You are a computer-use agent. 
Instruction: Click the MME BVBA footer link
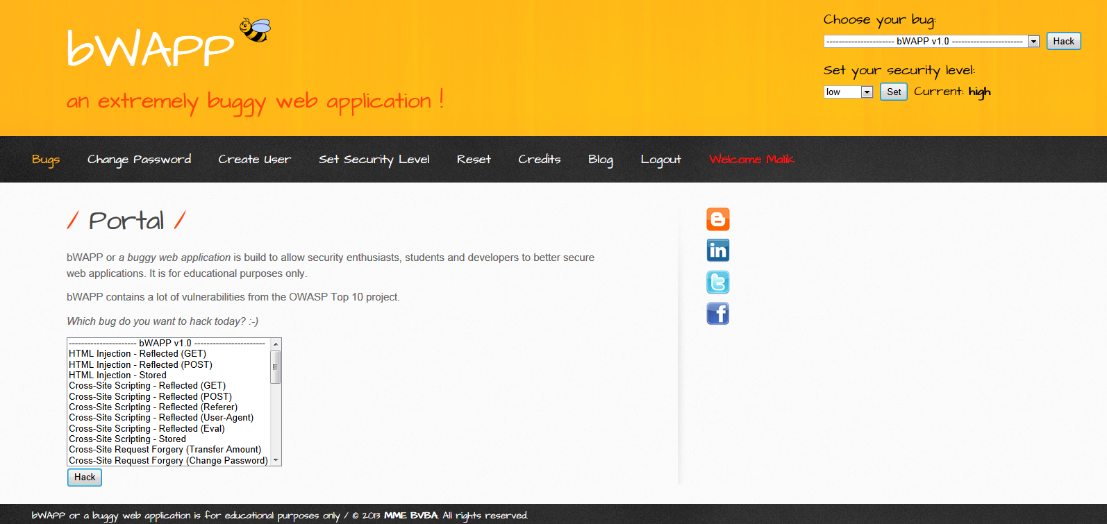point(411,515)
